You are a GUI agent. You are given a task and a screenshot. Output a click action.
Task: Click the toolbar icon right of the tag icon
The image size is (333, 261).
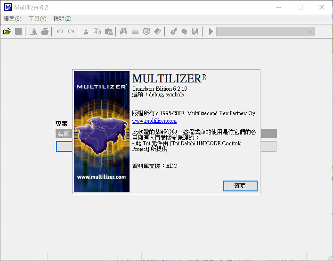(173, 32)
